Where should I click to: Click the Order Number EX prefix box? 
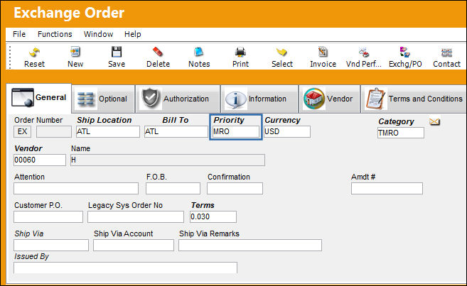point(22,131)
